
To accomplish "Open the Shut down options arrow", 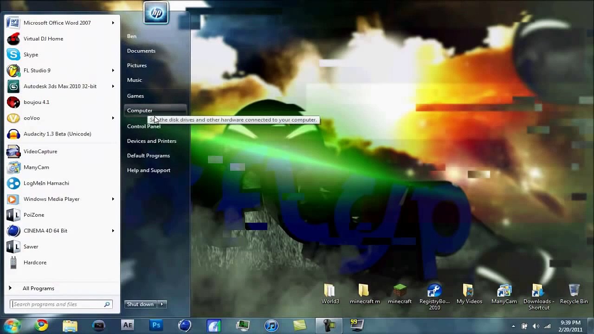I will [x=162, y=304].
